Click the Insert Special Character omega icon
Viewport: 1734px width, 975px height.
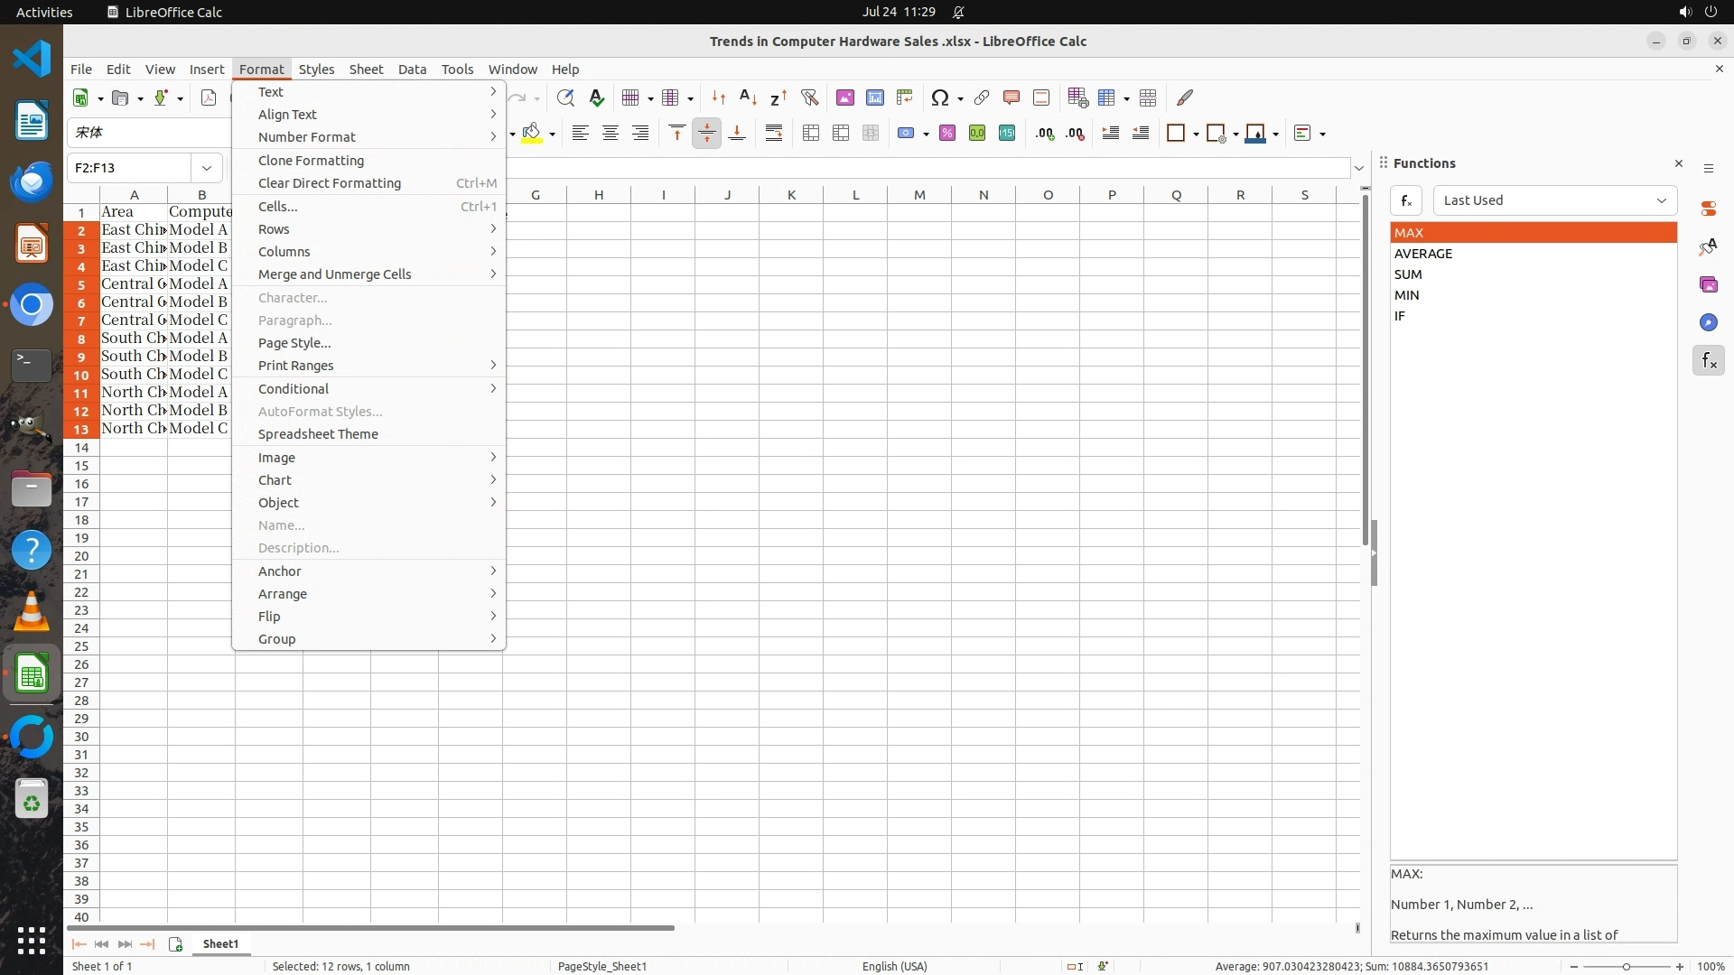[x=940, y=97]
